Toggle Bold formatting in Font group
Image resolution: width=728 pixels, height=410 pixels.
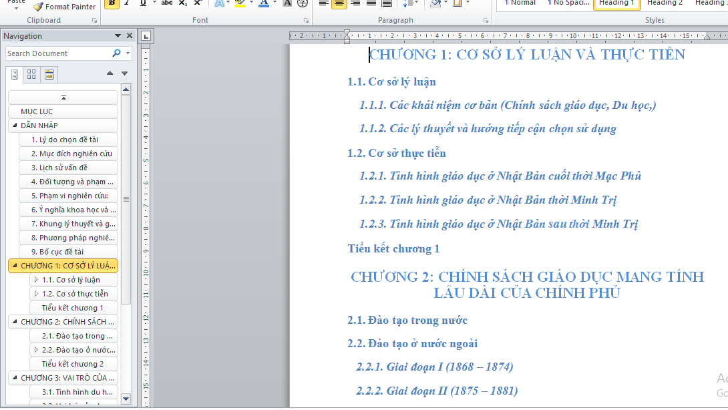[x=112, y=3]
